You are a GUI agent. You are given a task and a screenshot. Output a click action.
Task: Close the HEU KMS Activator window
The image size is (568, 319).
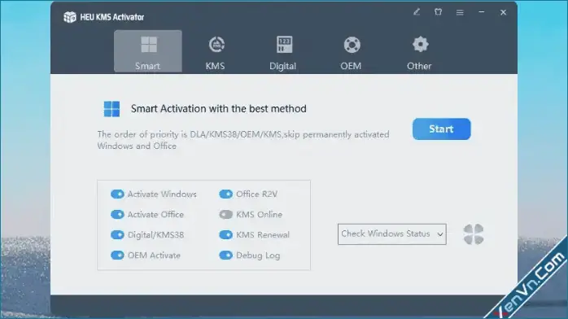point(503,12)
